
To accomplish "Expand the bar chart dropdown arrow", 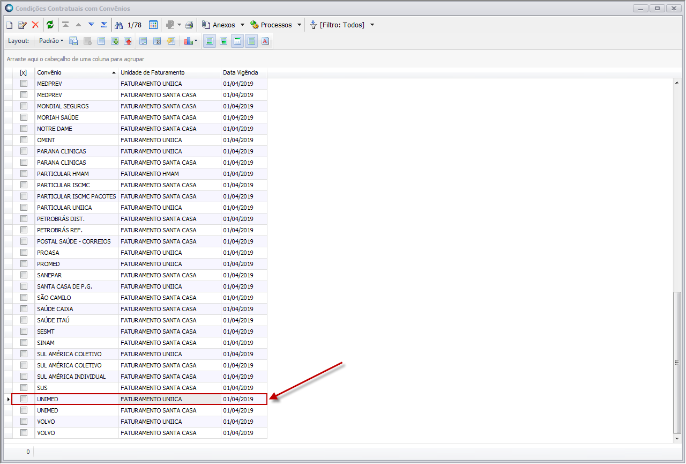I will pos(196,41).
